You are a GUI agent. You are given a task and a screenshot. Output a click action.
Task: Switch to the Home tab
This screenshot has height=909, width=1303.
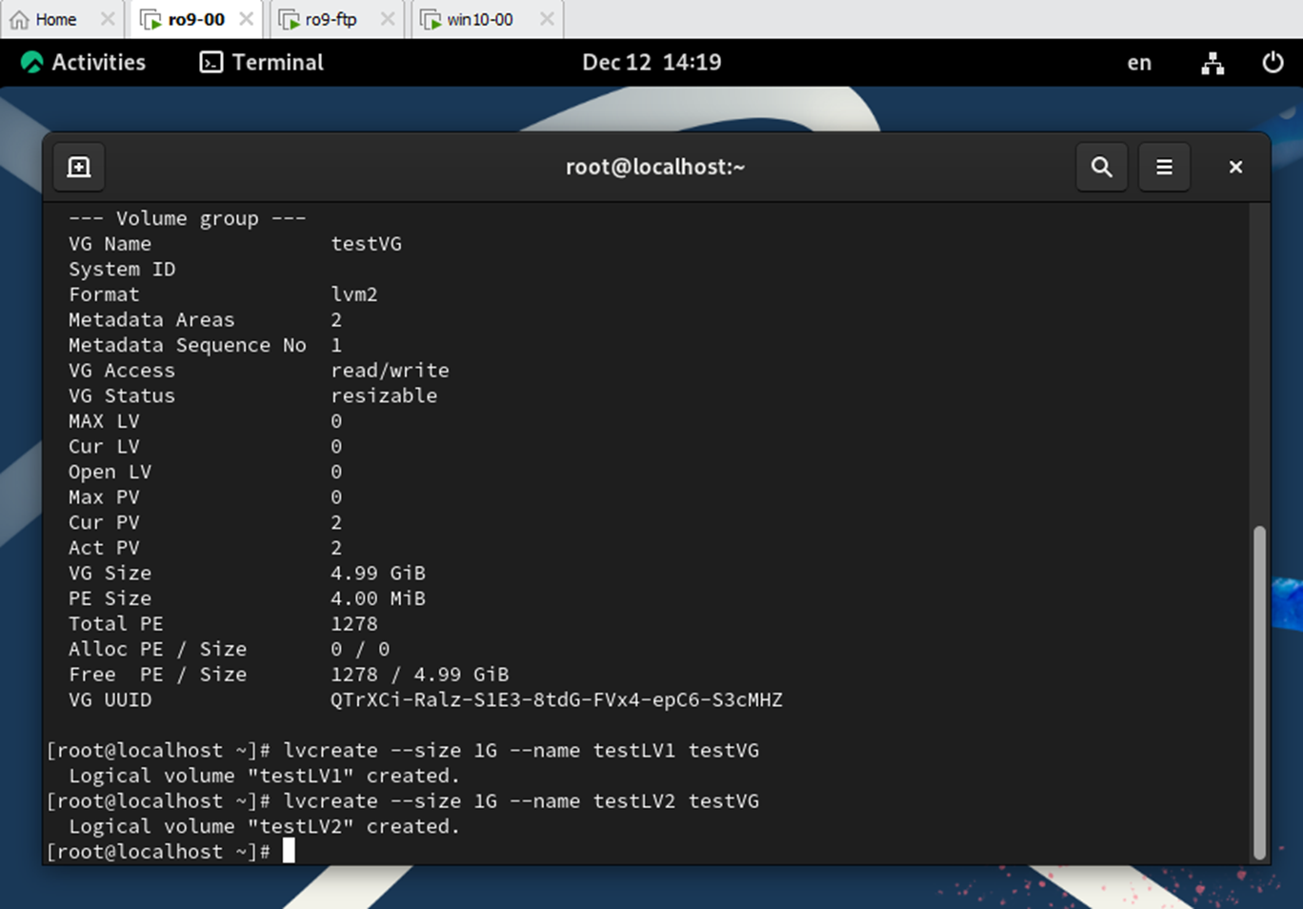pyautogui.click(x=57, y=19)
